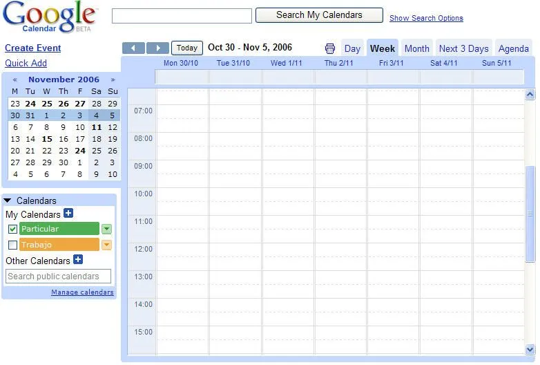The image size is (540, 365).
Task: Select the Sat 4/11 column header
Action: click(444, 63)
